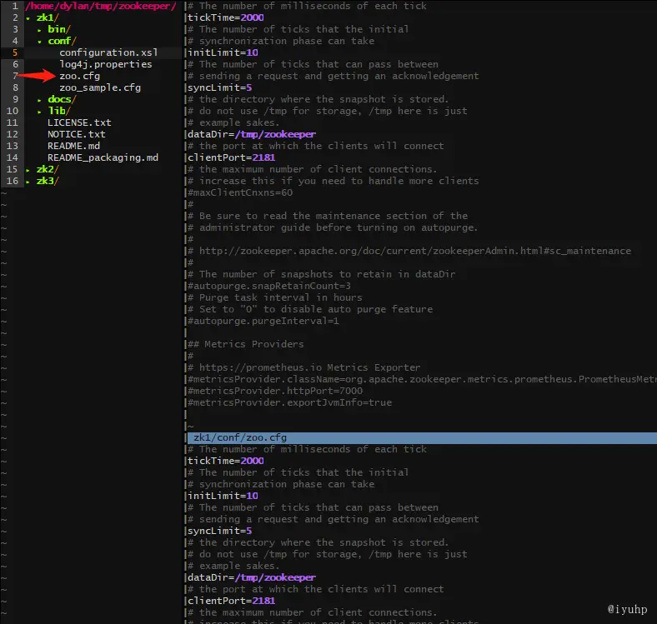Click the https://prometheus.io Metrics Exporter line

coord(303,367)
